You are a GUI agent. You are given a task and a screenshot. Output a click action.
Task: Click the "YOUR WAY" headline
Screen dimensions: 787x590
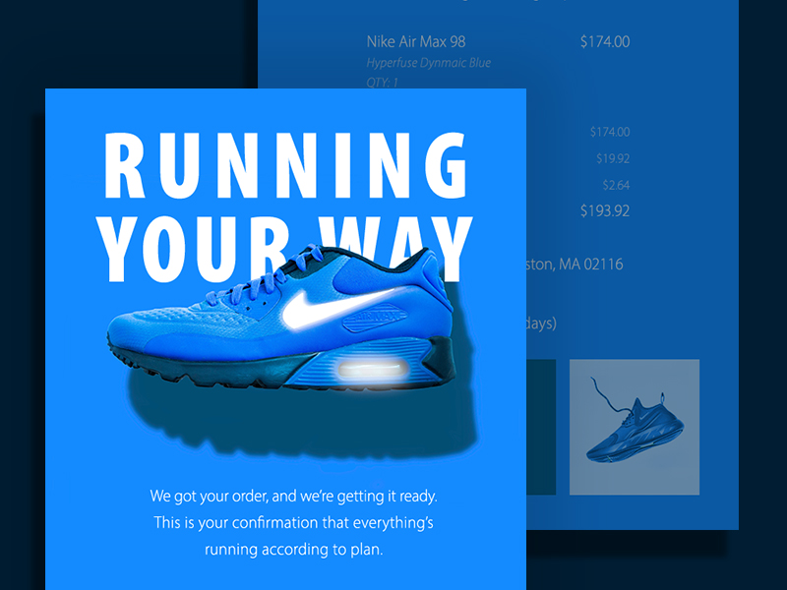[x=284, y=250]
